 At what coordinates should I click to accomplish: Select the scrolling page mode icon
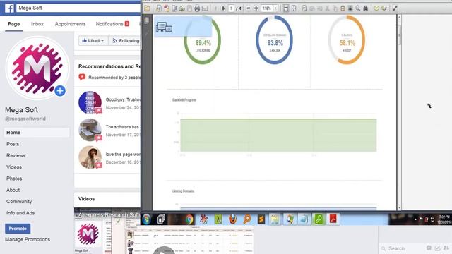(285, 8)
